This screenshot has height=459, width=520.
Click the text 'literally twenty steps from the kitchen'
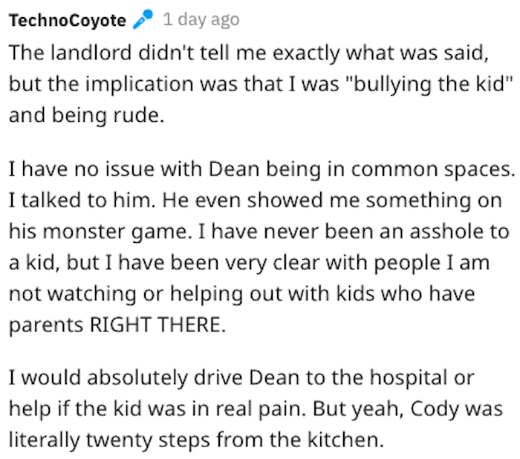[195, 440]
